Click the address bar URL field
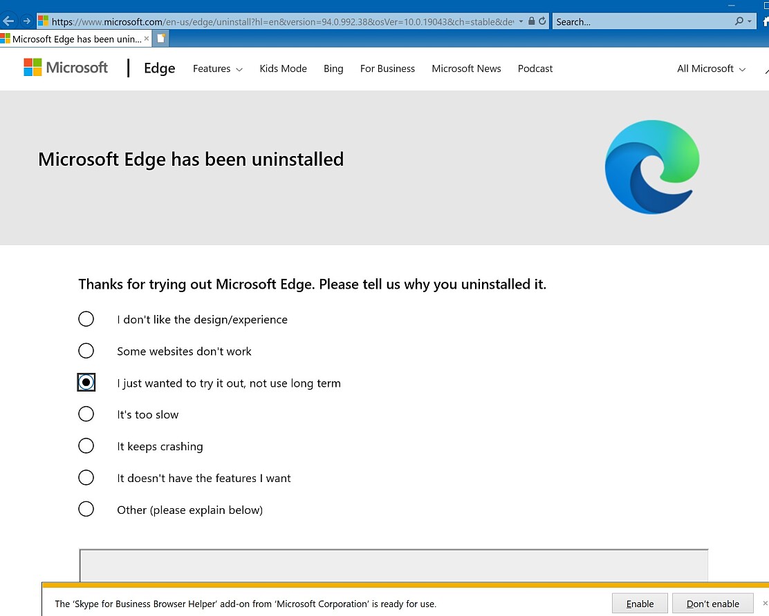 282,21
